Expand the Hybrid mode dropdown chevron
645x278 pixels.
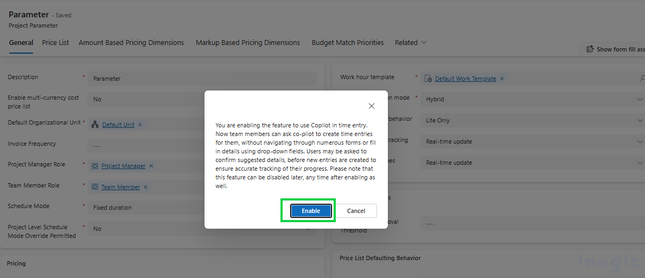pyautogui.click(x=640, y=99)
